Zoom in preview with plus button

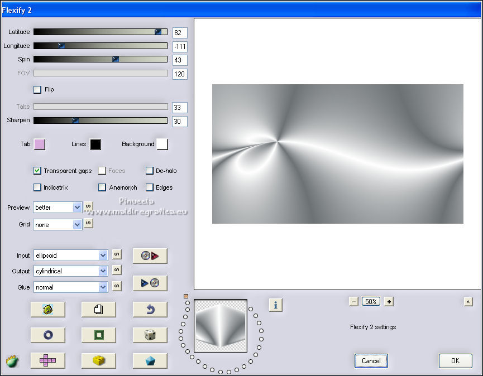pyautogui.click(x=389, y=302)
